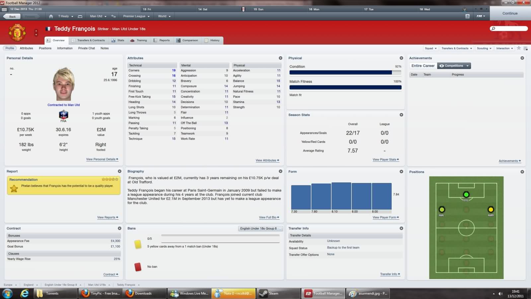
Task: Select the Profile sub-view pill
Action: point(10,48)
